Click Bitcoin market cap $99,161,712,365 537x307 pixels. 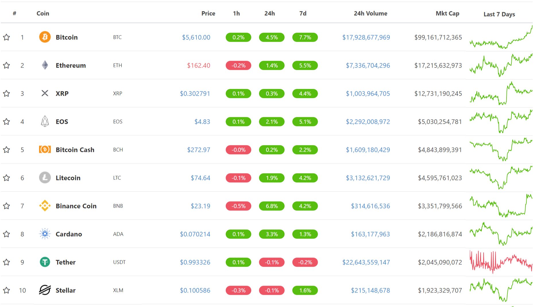438,37
